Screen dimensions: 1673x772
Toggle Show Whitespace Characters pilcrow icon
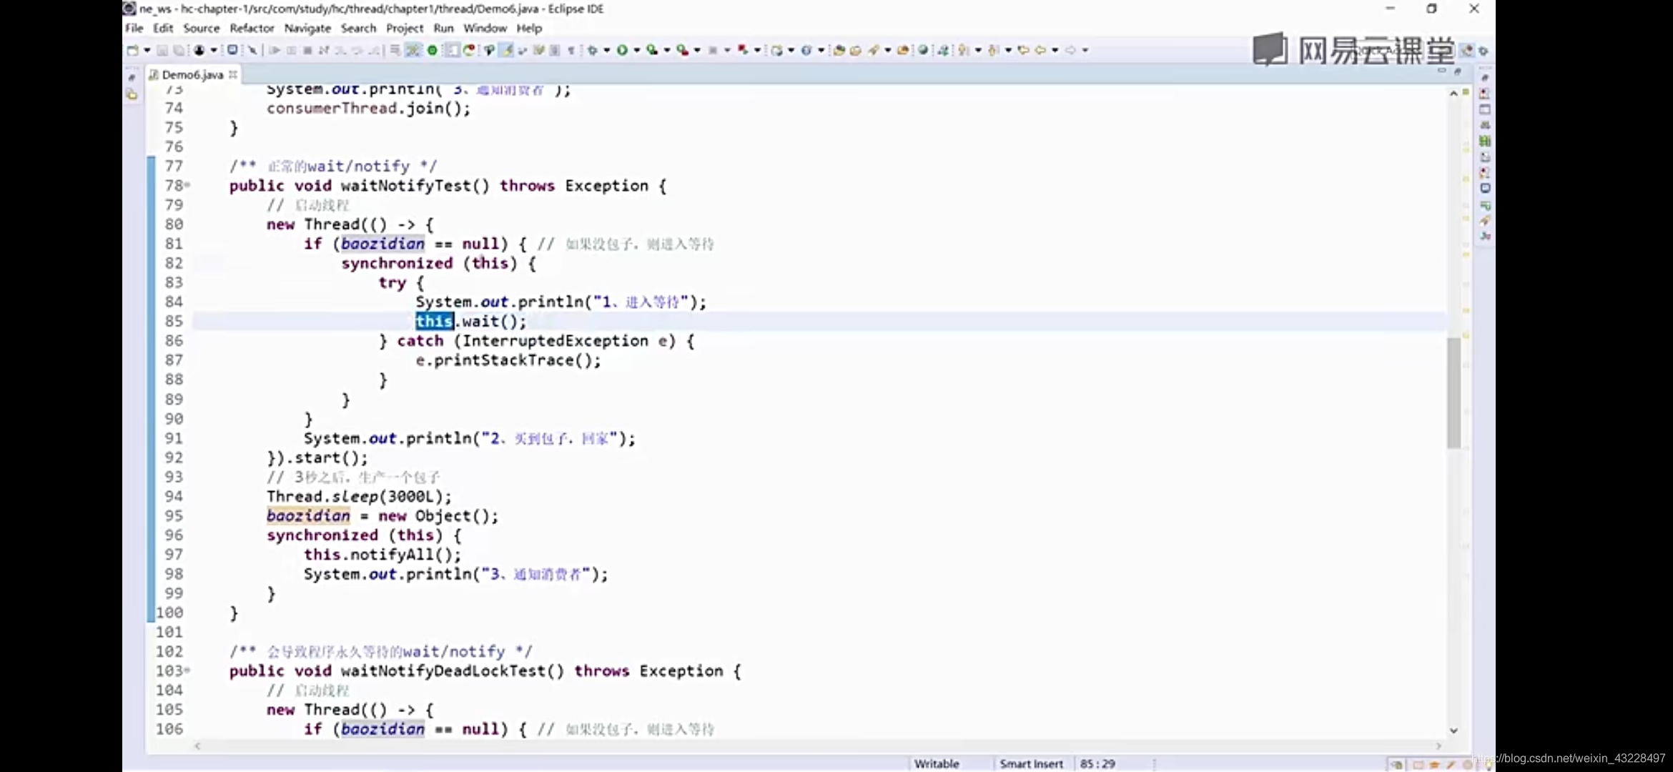tap(571, 50)
